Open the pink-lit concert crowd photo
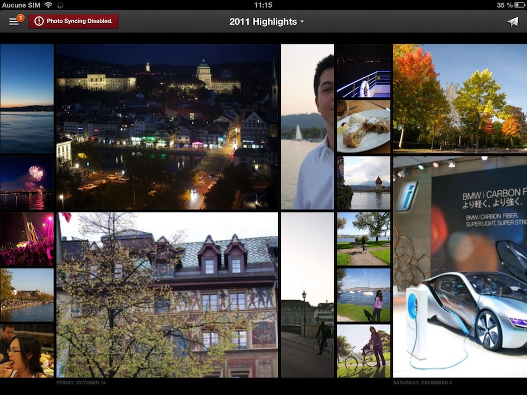Image resolution: width=527 pixels, height=395 pixels. (27, 239)
